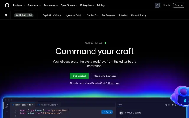Image resolution: width=189 pixels, height=118 pixels.
Task: Open the Pricing page
Action: point(100,5)
